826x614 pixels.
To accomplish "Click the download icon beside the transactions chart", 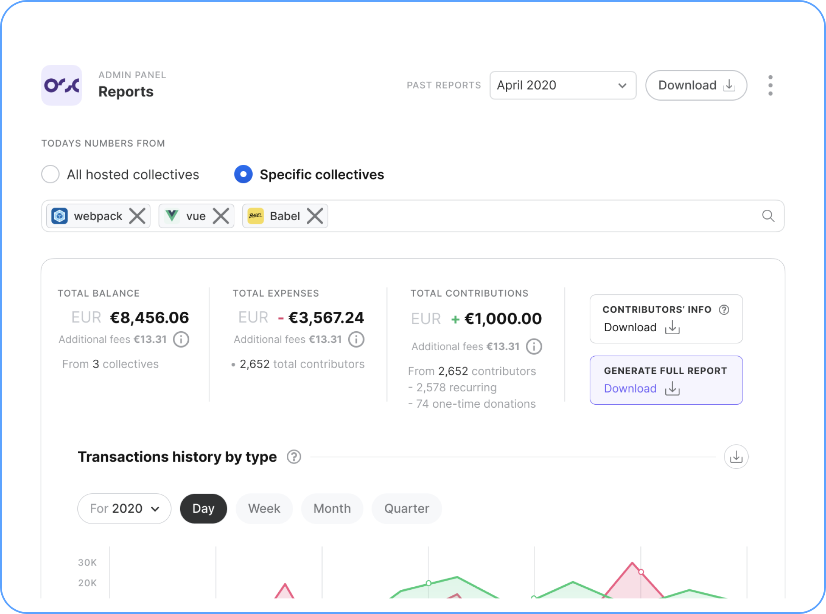I will 736,457.
